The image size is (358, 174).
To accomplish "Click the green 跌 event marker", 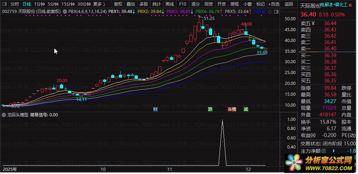I will (x=210, y=109).
